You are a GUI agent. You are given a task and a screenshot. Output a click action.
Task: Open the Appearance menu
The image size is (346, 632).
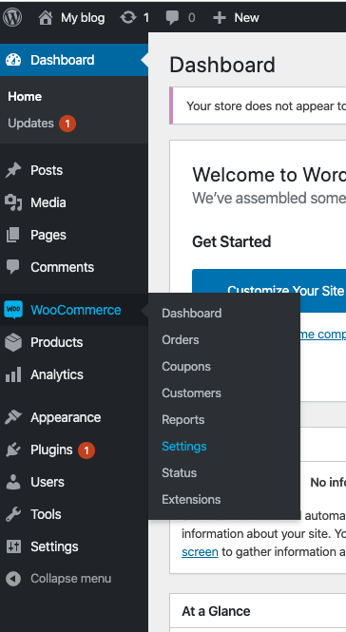click(x=66, y=417)
